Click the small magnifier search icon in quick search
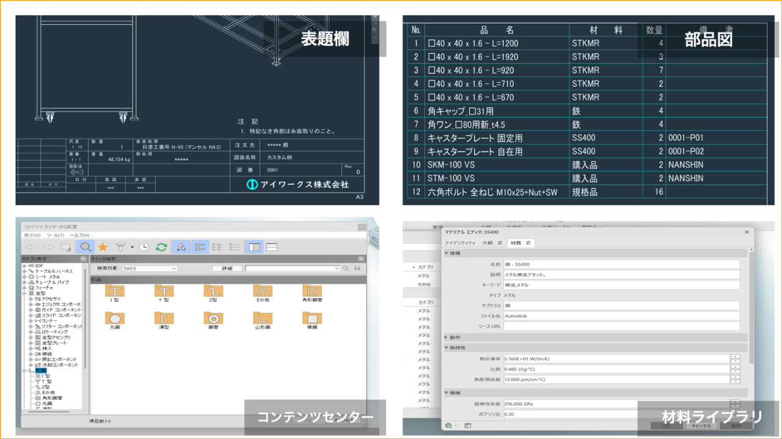The width and height of the screenshot is (782, 439). click(346, 268)
